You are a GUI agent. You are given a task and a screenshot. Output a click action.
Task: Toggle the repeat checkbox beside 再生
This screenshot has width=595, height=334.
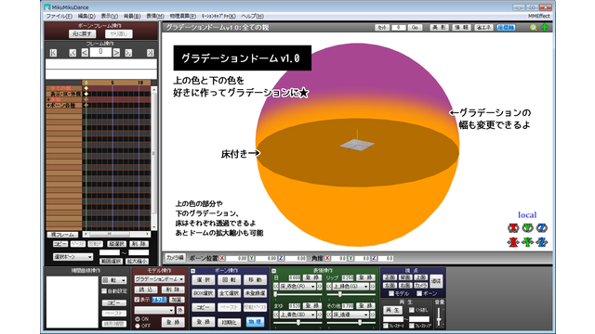411,310
